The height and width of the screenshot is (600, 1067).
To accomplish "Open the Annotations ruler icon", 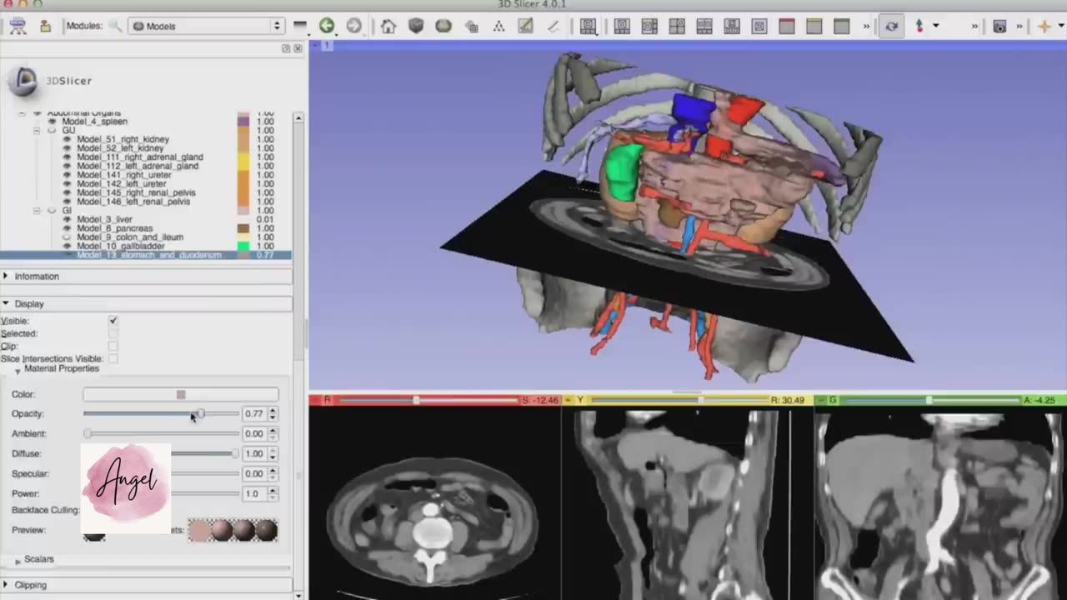I will pos(553,26).
